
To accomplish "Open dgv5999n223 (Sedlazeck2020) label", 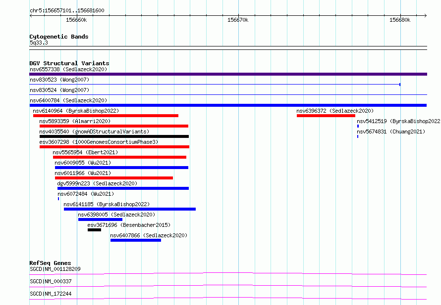I will [x=97, y=183].
